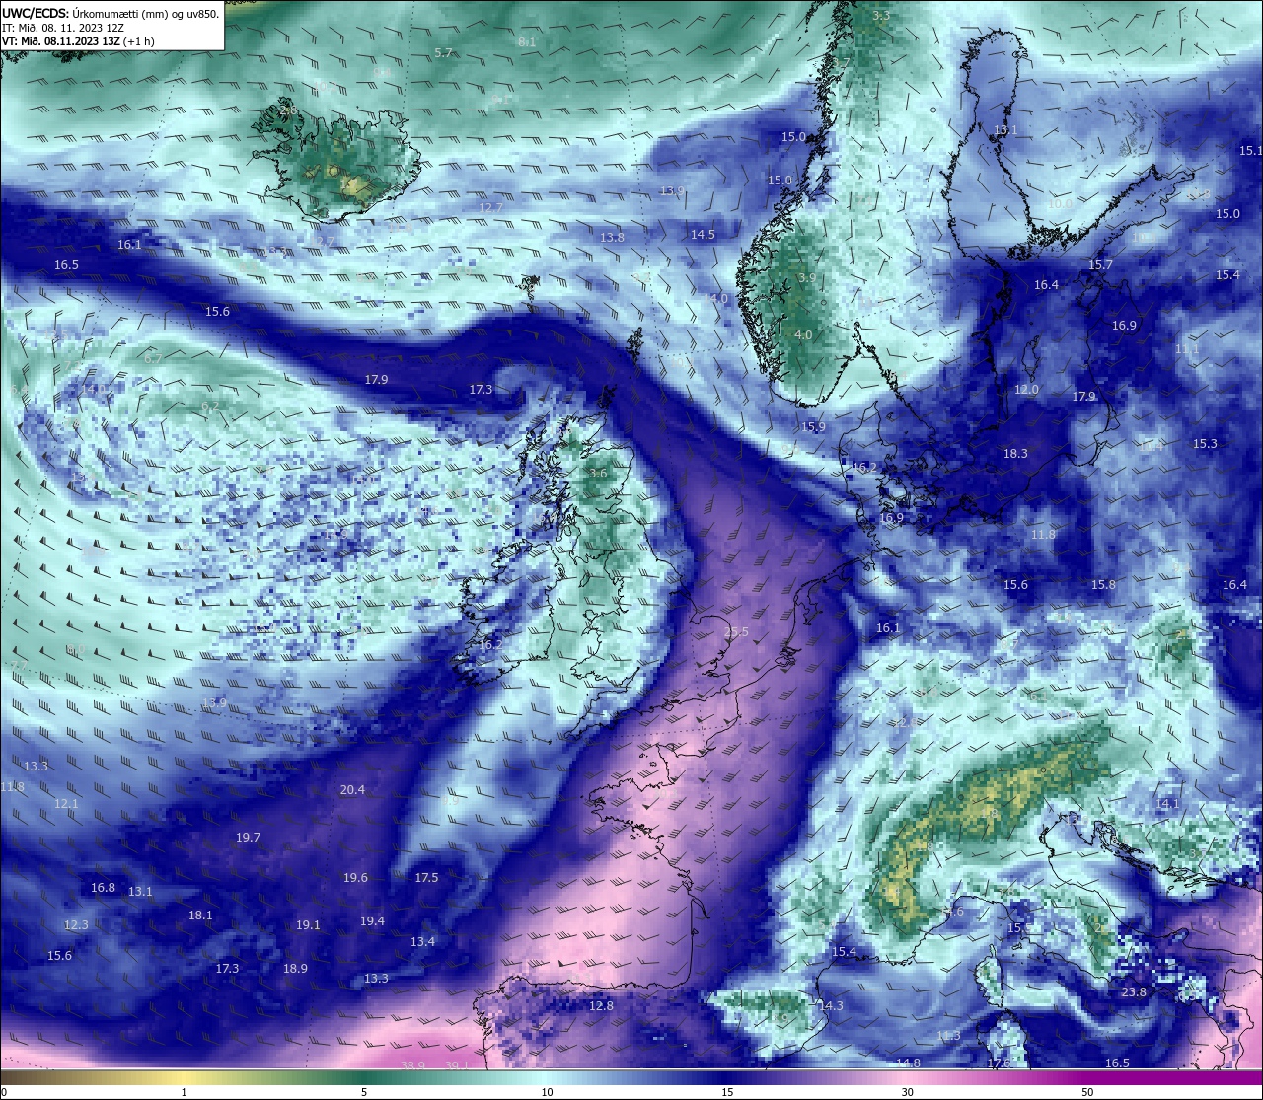Click the 12.0 value label
Viewport: 1263px width, 1100px height.
pos(1026,389)
